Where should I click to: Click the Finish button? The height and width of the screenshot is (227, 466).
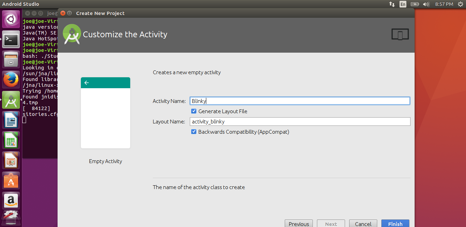coord(395,224)
